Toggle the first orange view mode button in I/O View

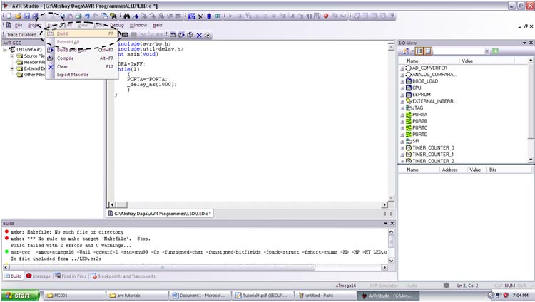tap(419, 51)
